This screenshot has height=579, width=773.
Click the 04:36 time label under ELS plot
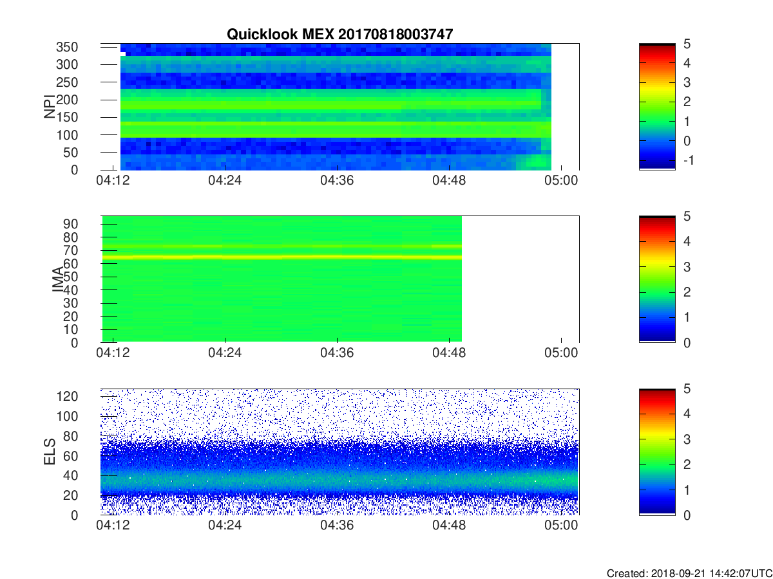point(337,527)
